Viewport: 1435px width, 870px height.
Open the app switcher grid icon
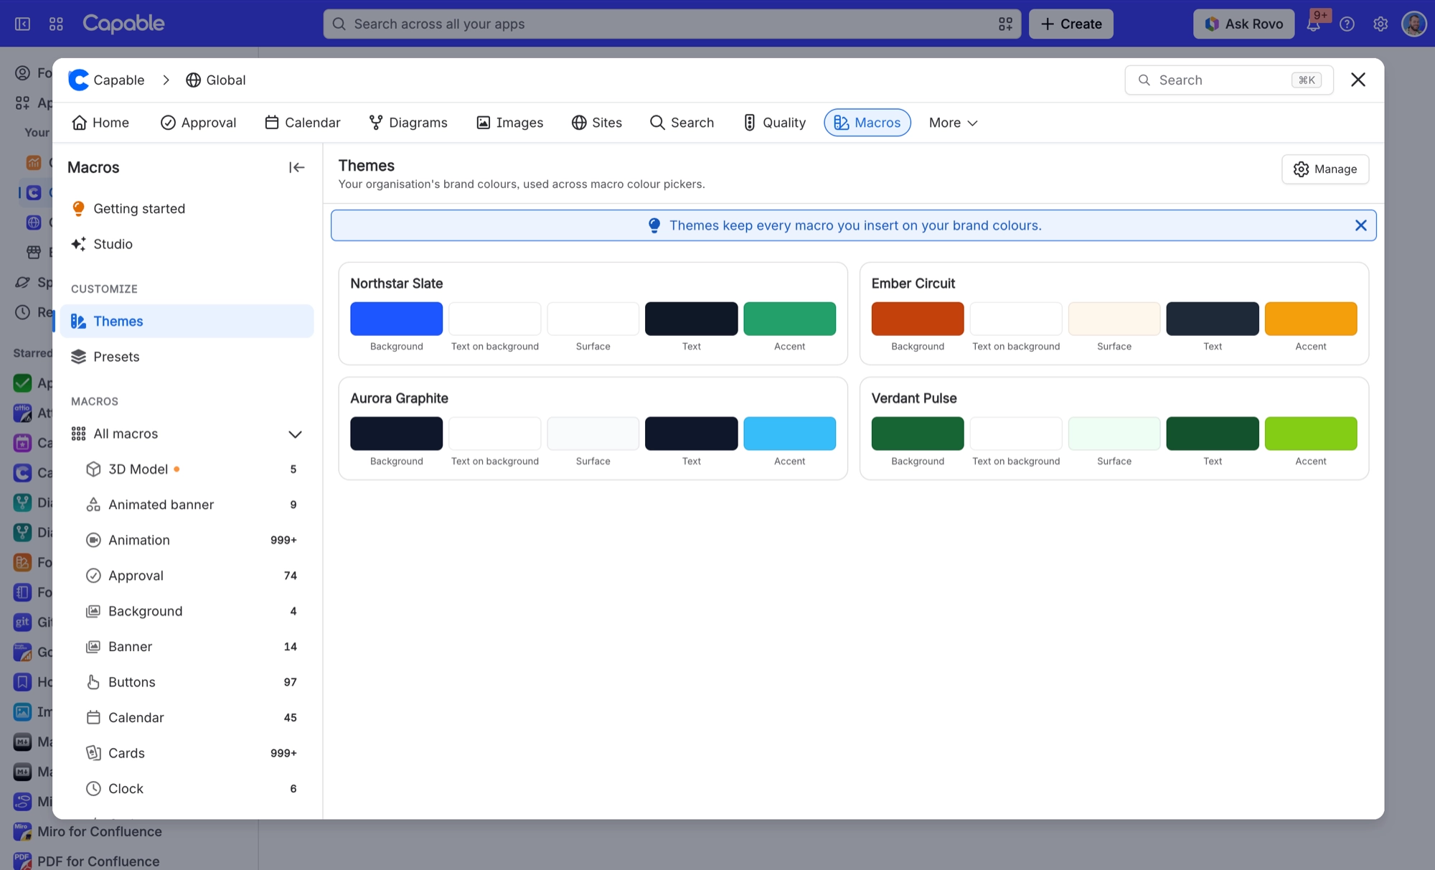point(56,24)
